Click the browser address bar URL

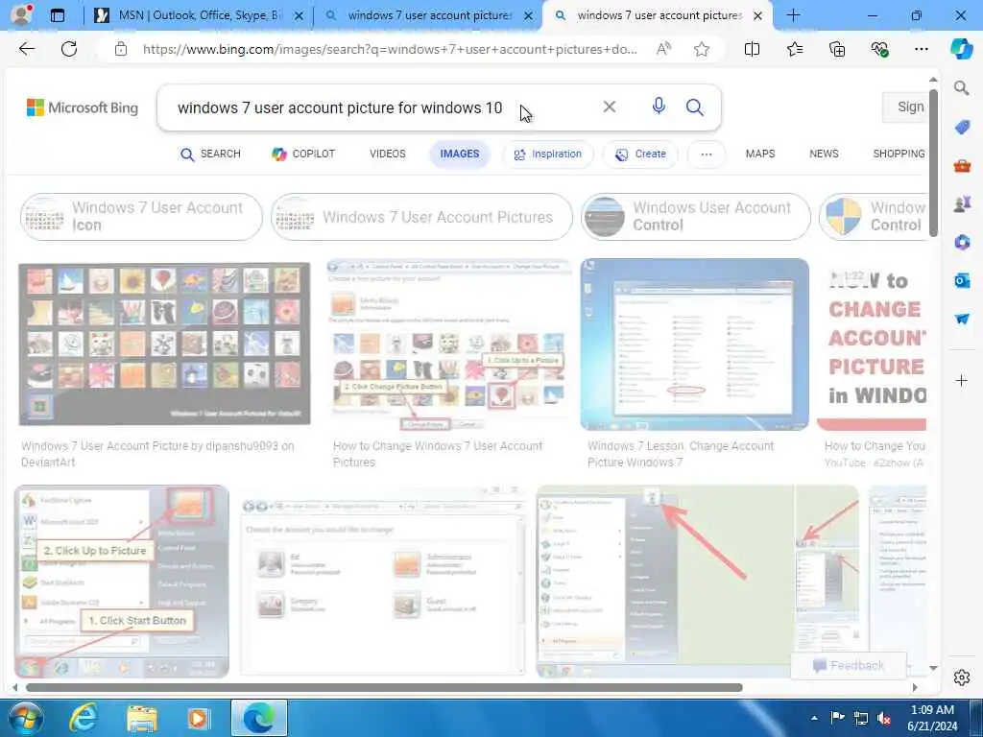pyautogui.click(x=390, y=49)
